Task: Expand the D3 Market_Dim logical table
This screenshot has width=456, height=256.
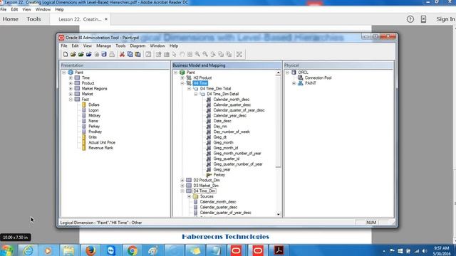Action: [182, 186]
